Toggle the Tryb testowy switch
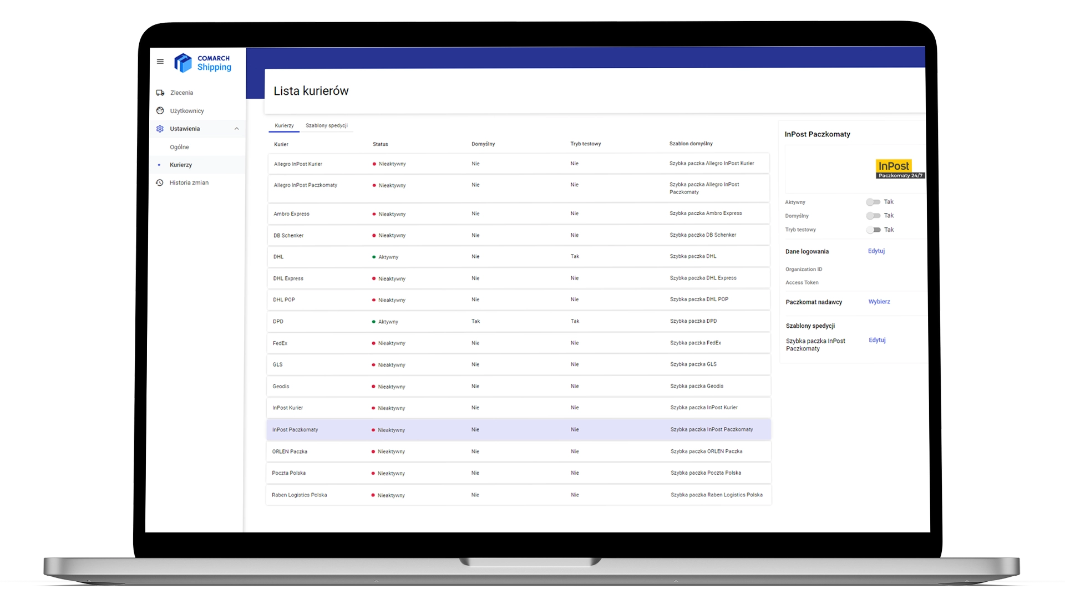 [873, 230]
